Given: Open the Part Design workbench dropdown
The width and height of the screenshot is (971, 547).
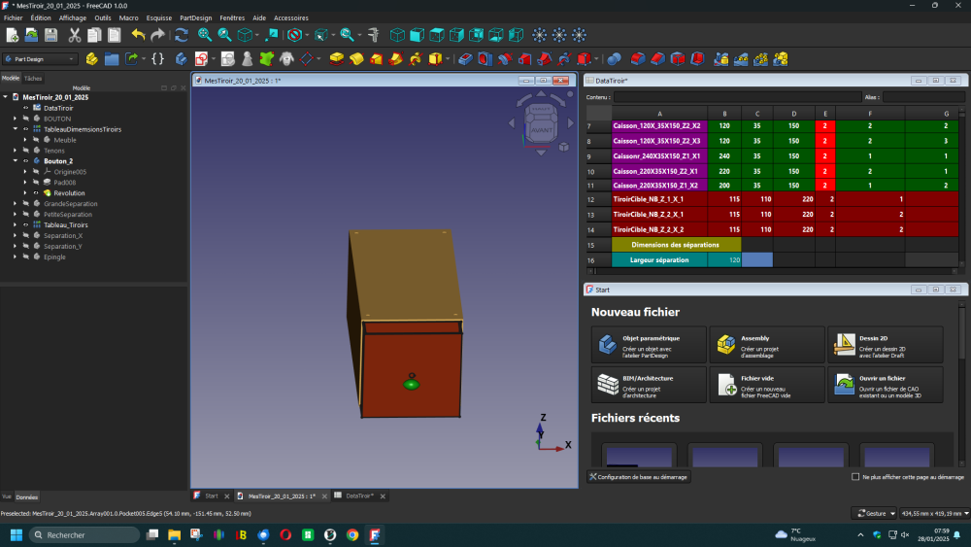Looking at the screenshot, I should [x=40, y=59].
